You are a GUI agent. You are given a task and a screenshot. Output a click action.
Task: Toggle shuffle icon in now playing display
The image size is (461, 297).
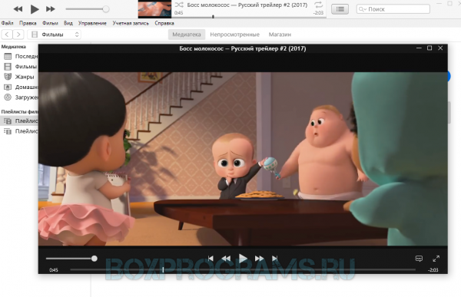179,5
